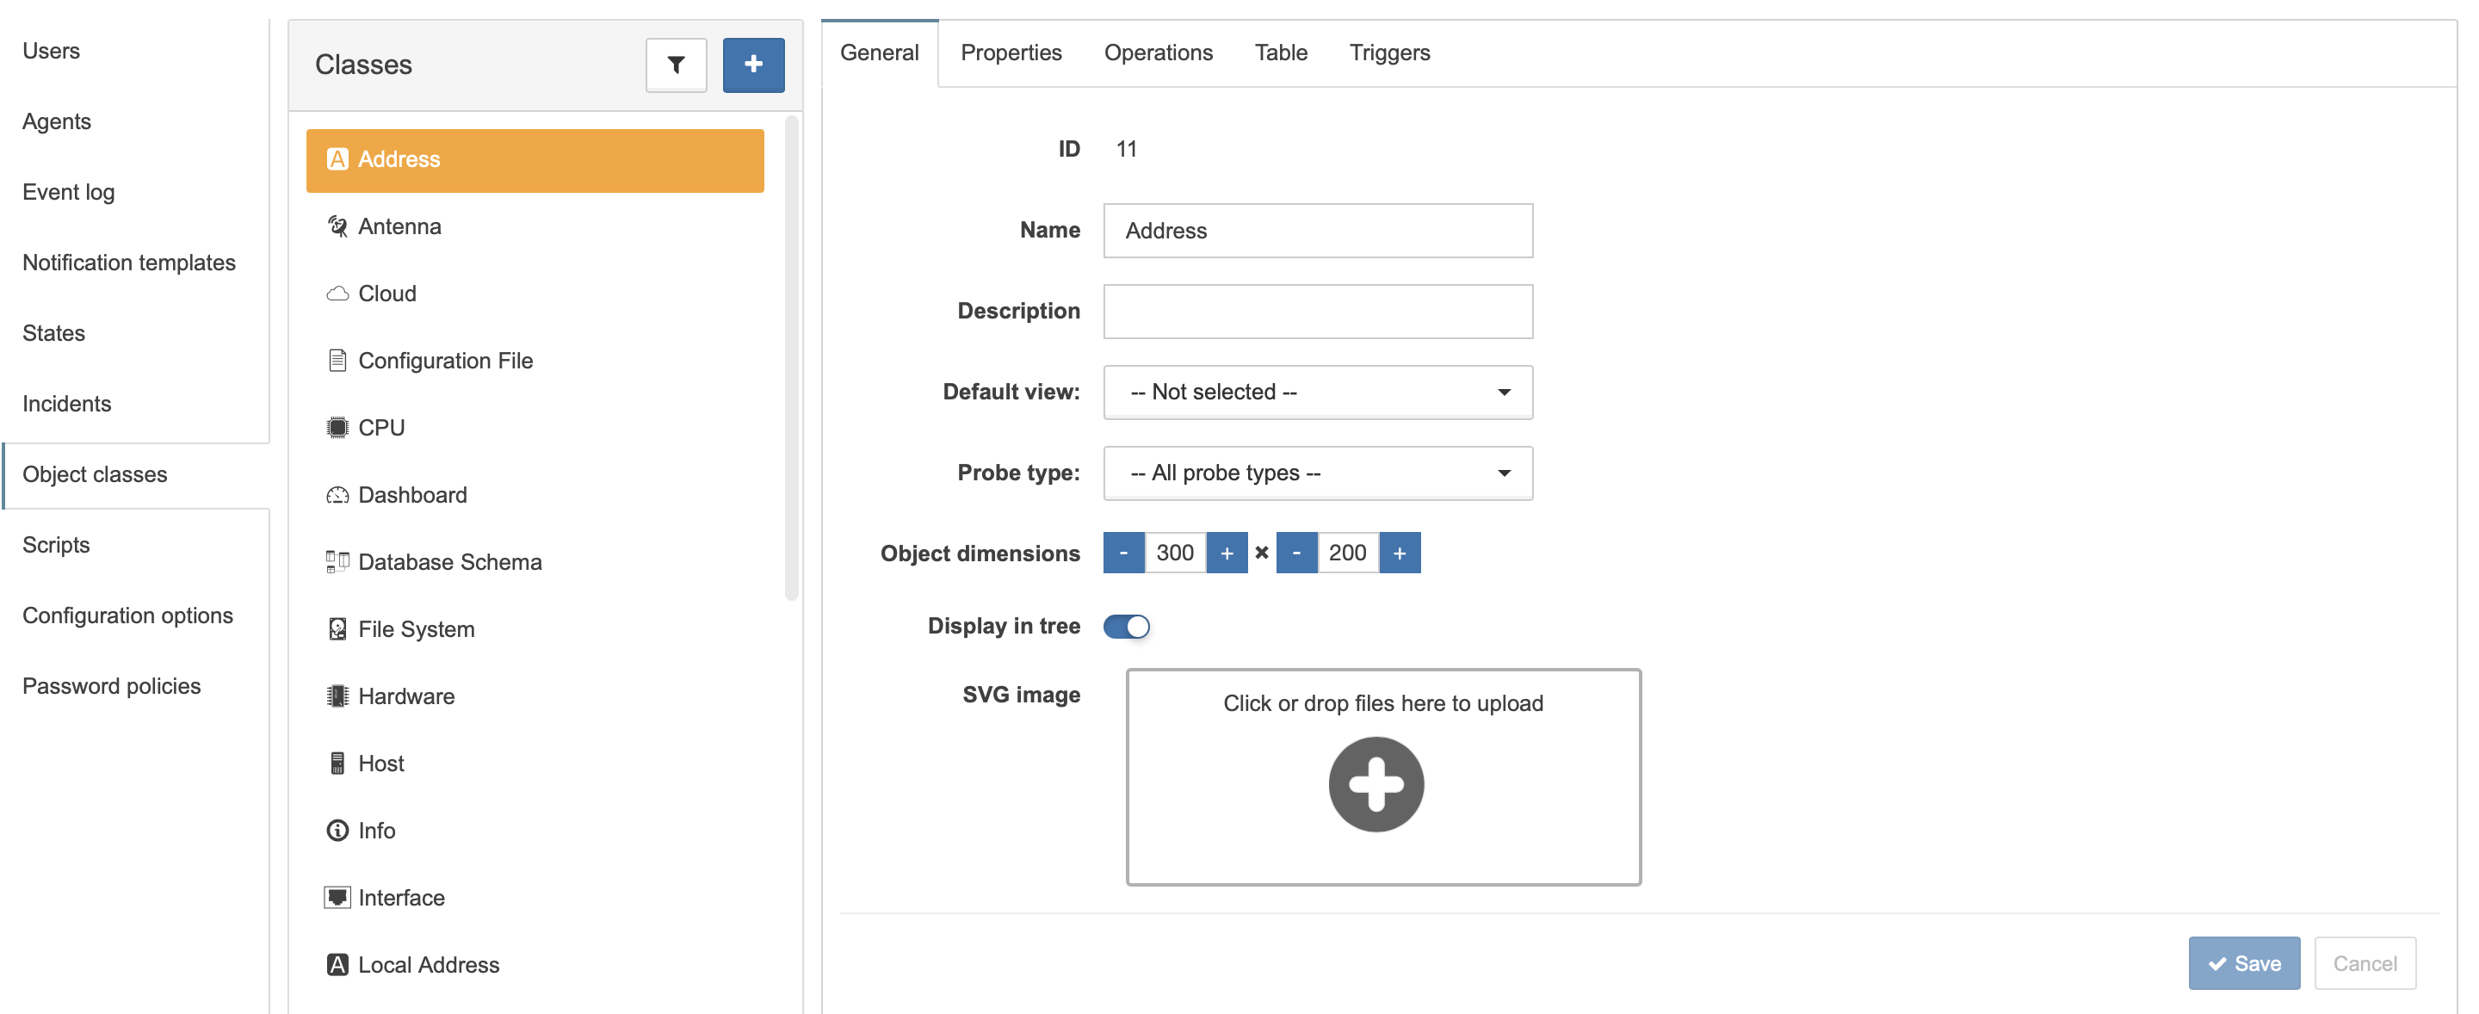Increase object height of 200
Image resolution: width=2479 pixels, height=1014 pixels.
[x=1400, y=553]
